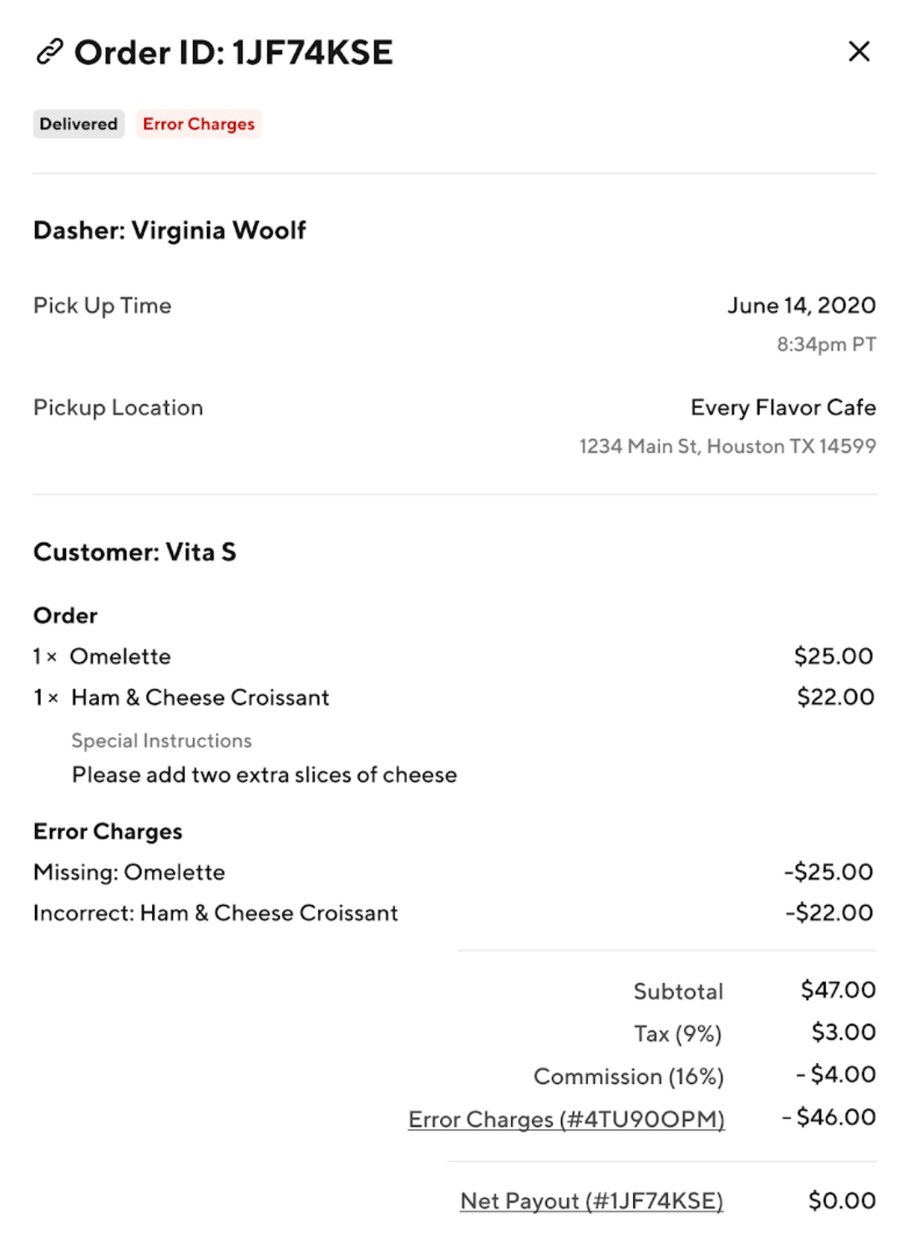
Task: Click the red Error Charges status badge
Action: [x=199, y=124]
